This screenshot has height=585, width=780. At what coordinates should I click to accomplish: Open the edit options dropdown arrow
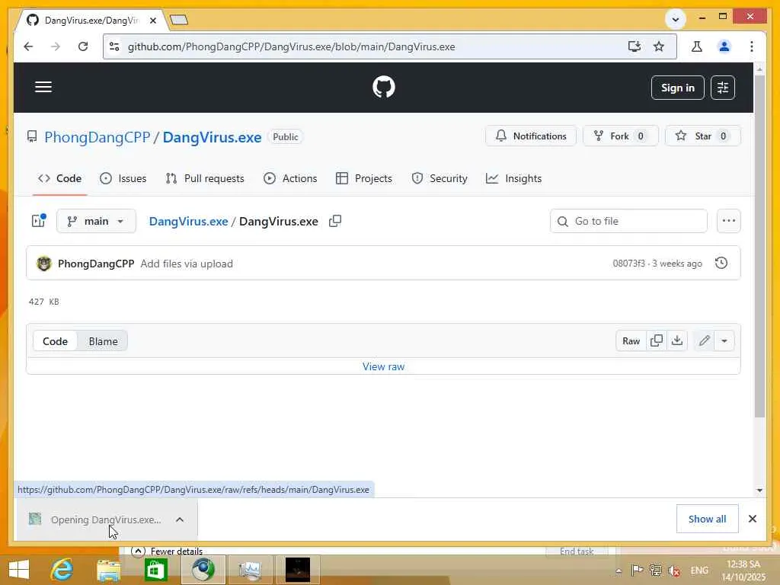coord(724,340)
